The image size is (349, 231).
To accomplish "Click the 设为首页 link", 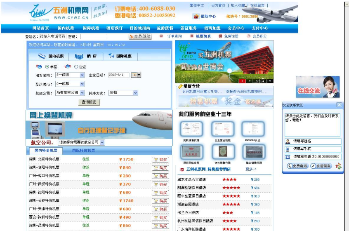I will [x=218, y=5].
